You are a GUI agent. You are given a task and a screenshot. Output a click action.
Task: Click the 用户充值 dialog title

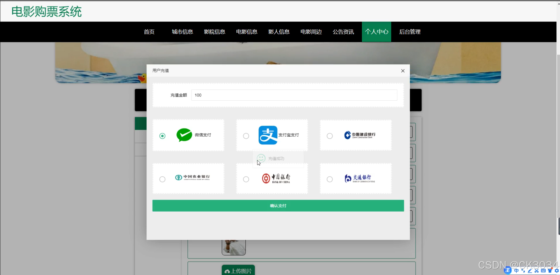coord(161,71)
